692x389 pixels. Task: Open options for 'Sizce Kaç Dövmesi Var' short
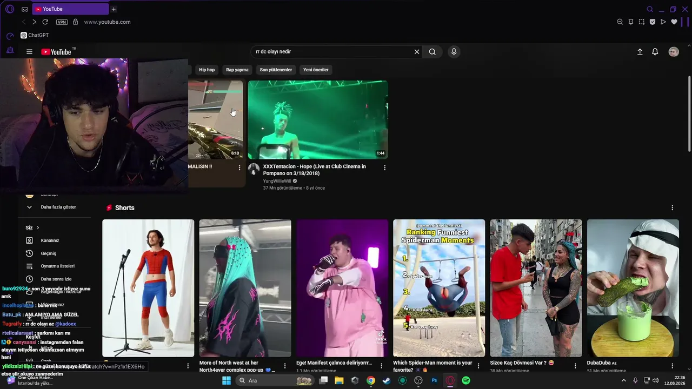click(x=576, y=366)
